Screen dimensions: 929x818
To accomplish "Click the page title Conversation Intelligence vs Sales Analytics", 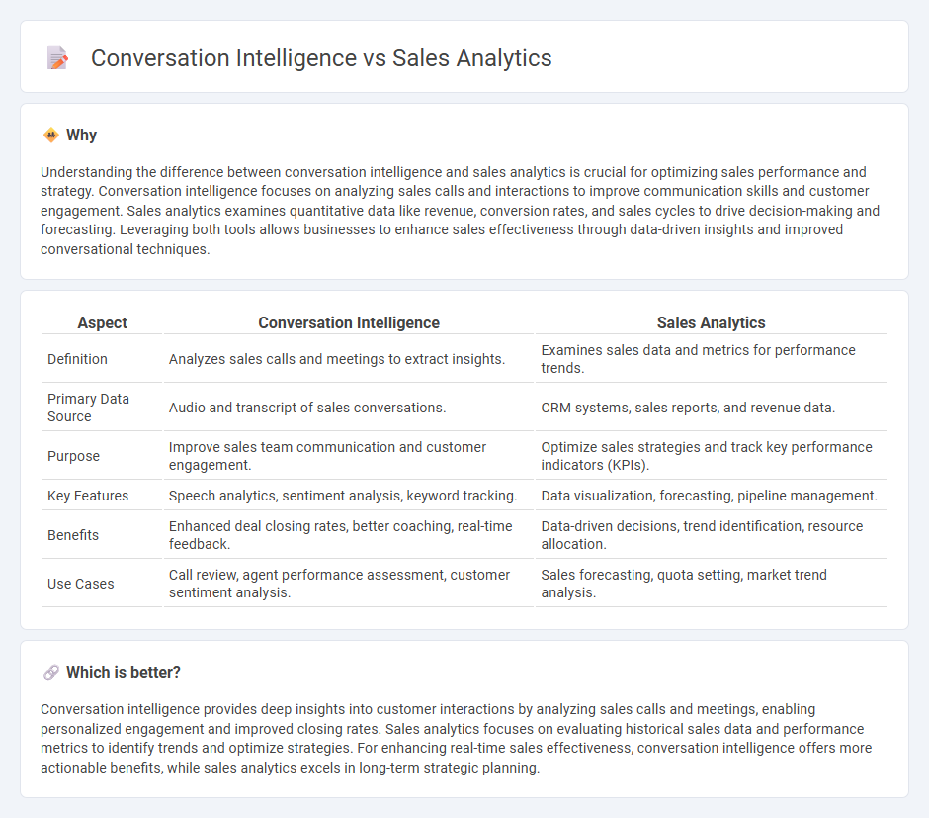I will click(321, 58).
